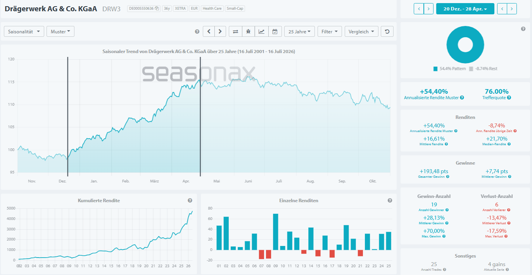The image size is (532, 275).
Task: Select the pattern start marker line in December
Action: (67, 116)
